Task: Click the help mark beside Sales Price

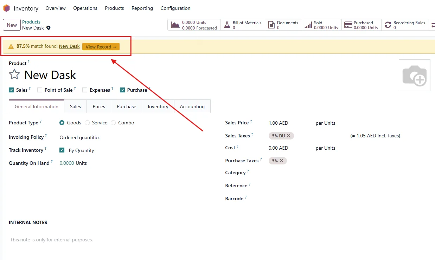Action: (251, 121)
